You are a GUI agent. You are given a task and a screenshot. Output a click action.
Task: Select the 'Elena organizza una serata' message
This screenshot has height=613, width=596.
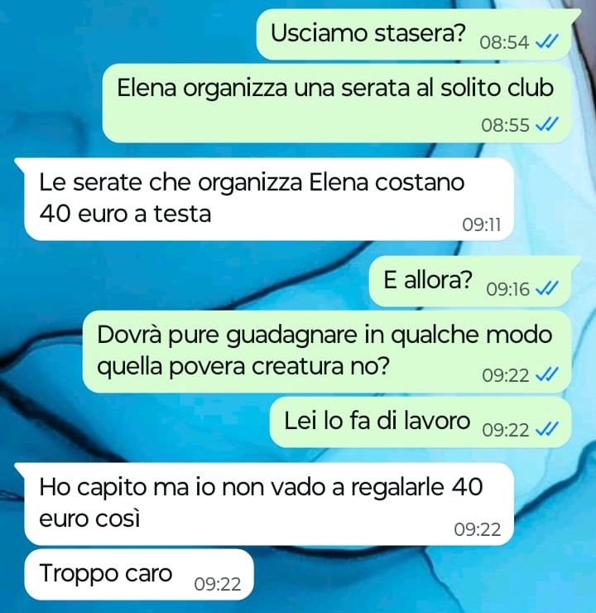click(x=337, y=104)
